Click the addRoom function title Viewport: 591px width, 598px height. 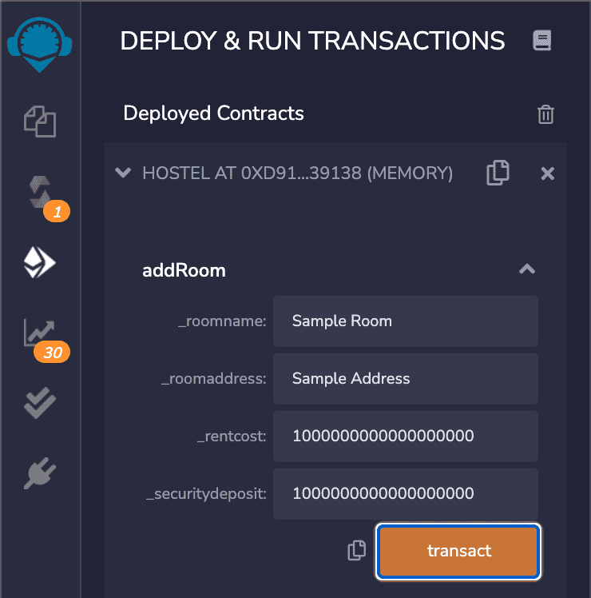184,270
